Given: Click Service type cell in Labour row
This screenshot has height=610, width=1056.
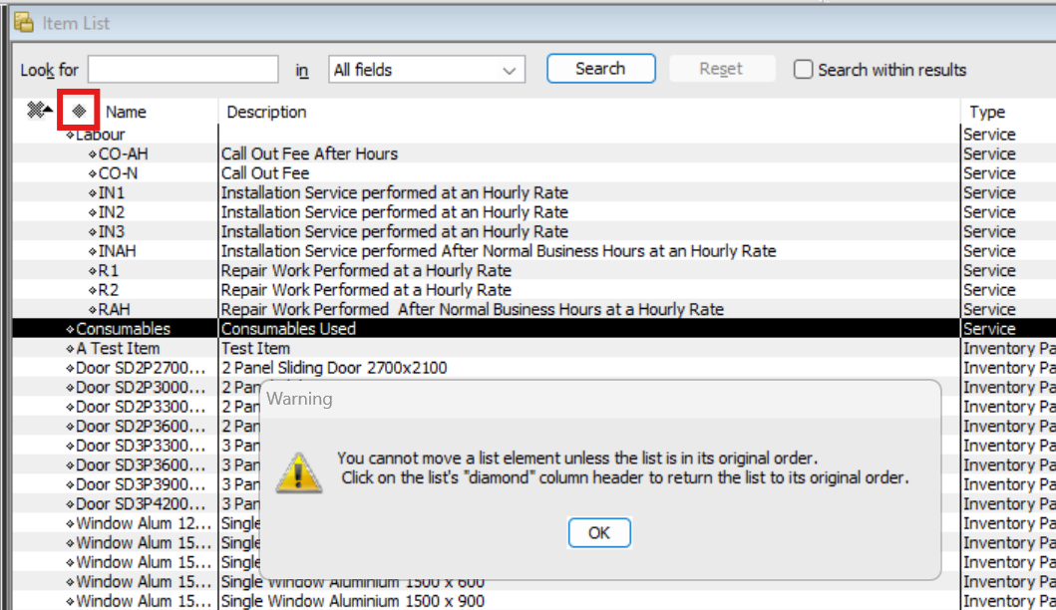Looking at the screenshot, I should 989,135.
